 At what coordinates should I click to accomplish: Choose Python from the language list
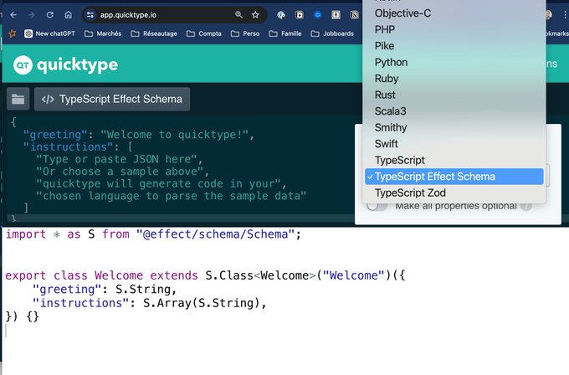point(454,63)
